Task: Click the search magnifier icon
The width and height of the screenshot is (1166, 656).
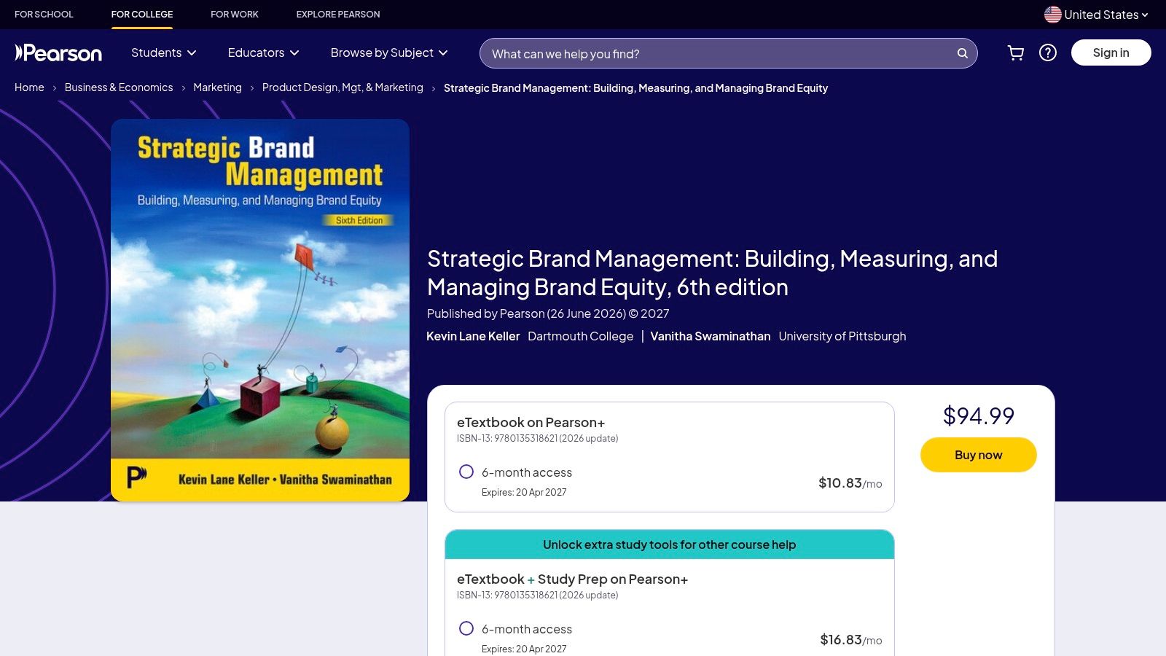Action: tap(963, 53)
